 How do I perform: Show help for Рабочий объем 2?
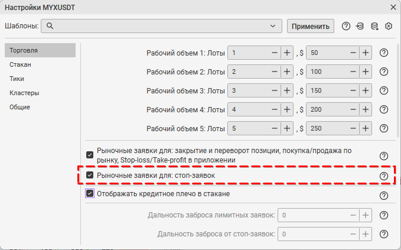point(384,72)
